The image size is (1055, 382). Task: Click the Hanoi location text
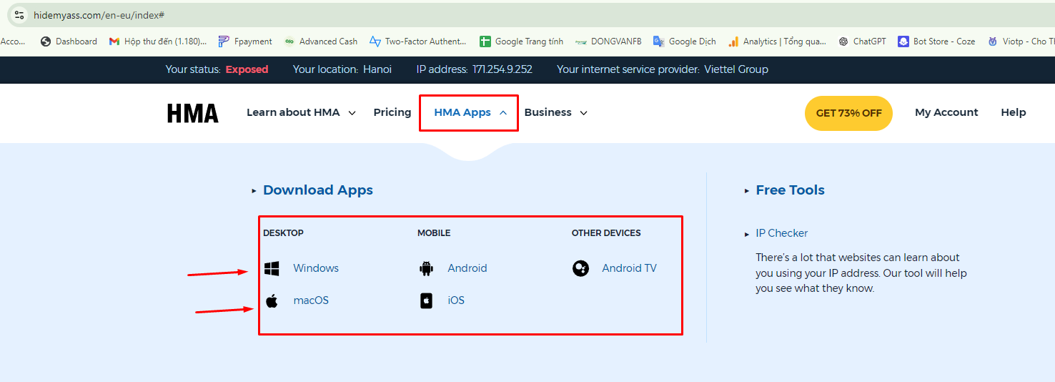377,69
